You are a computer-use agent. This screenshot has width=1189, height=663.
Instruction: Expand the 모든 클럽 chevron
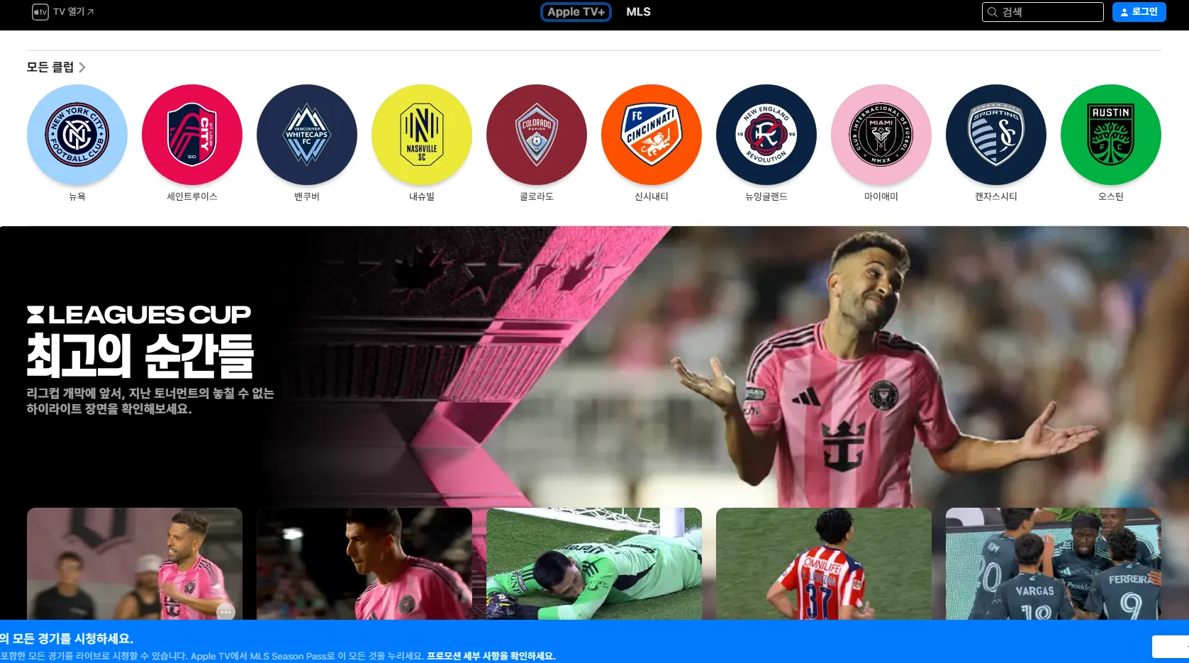[x=82, y=67]
